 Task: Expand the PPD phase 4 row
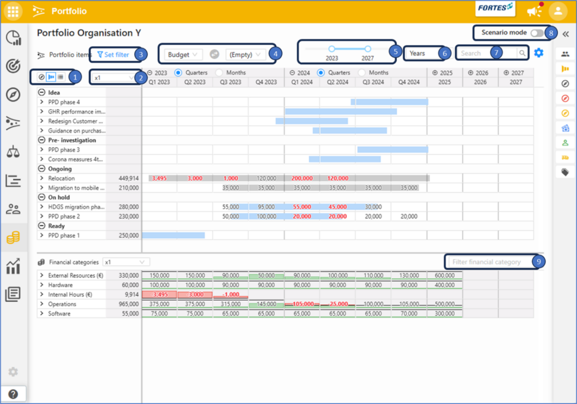tap(42, 102)
